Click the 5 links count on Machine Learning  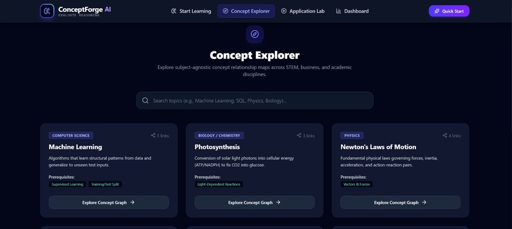(163, 136)
